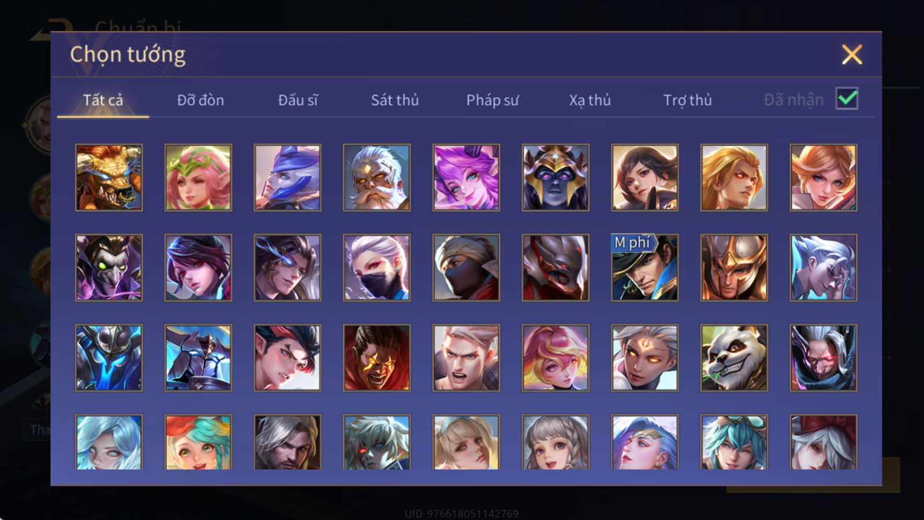Select the purple-haired bunny-eared girl hero
The image size is (924, 520).
[x=466, y=177]
